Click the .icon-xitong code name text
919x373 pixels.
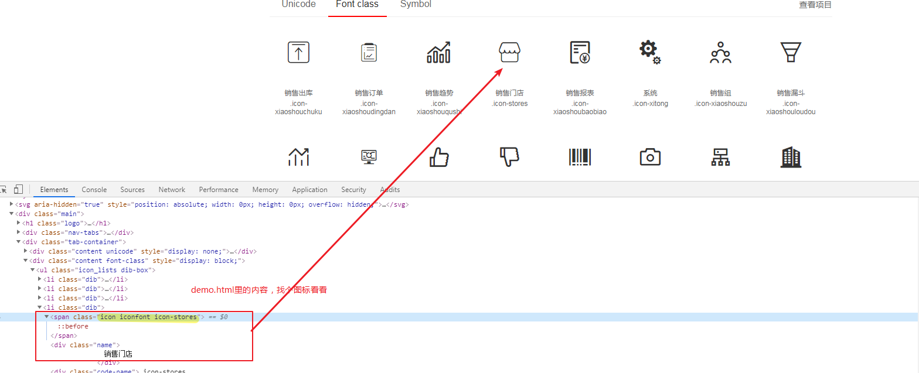click(650, 104)
